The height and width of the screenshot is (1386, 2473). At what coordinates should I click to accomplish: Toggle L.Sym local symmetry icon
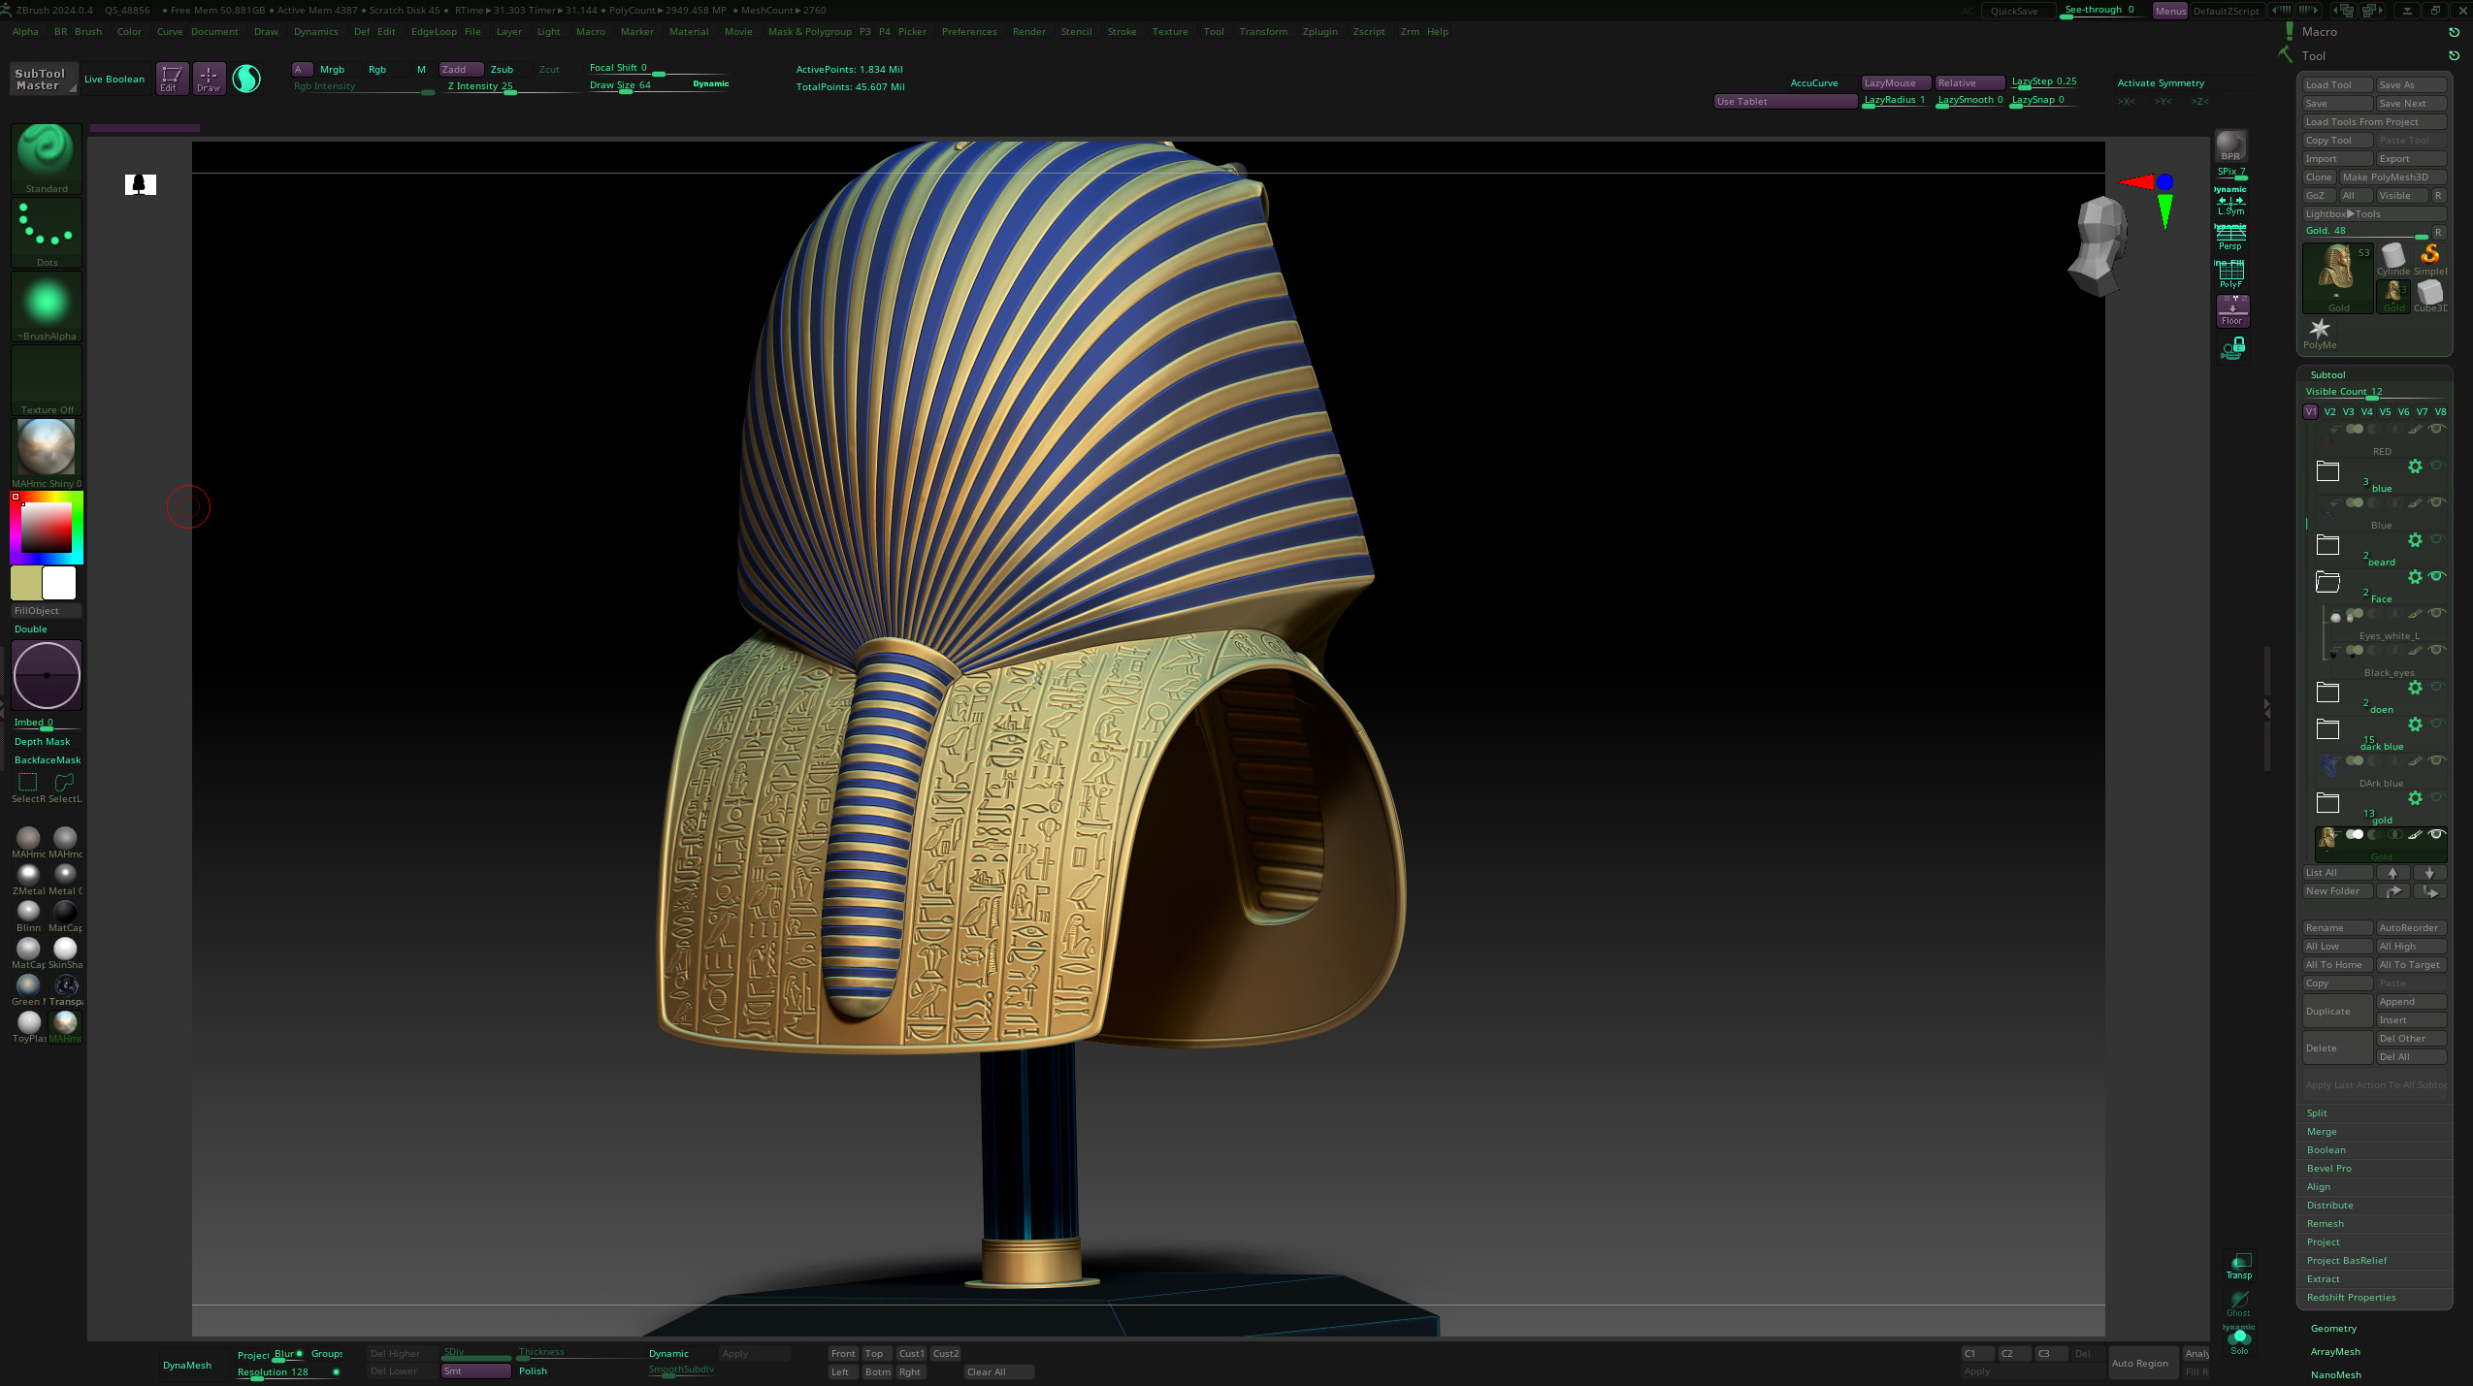2230,205
